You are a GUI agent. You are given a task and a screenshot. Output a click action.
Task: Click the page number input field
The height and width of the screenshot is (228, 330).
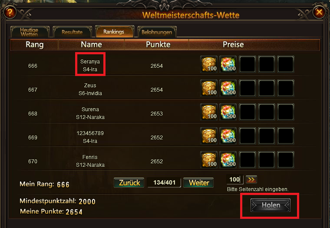click(234, 180)
